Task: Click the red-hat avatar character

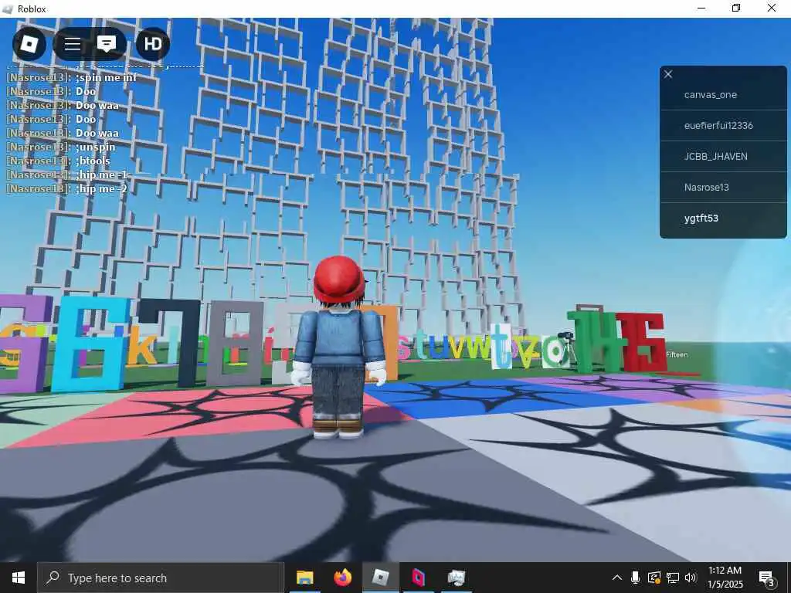Action: 338,347
